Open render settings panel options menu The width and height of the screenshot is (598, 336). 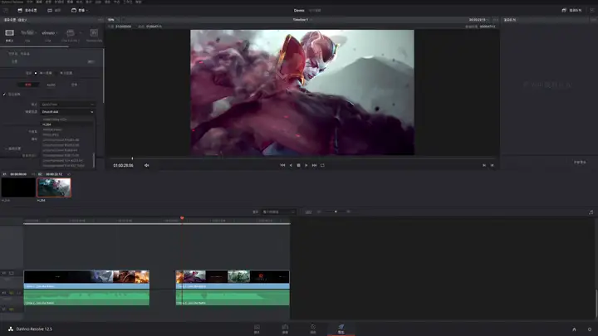(100, 20)
